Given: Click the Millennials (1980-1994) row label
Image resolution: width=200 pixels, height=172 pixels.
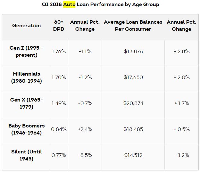Looking at the screenshot, I should tap(27, 77).
